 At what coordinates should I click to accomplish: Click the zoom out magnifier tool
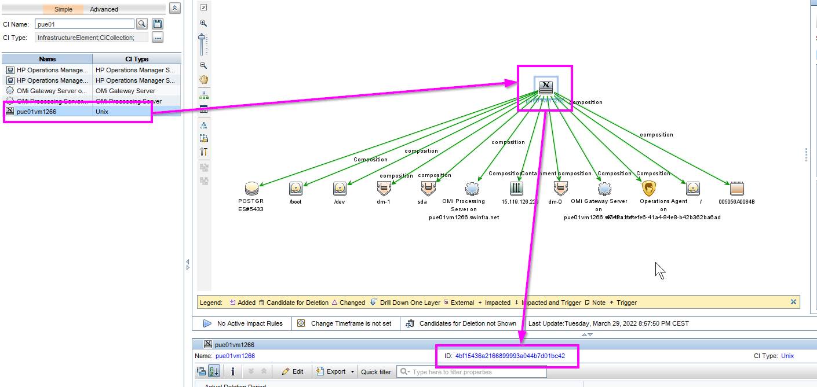[203, 65]
